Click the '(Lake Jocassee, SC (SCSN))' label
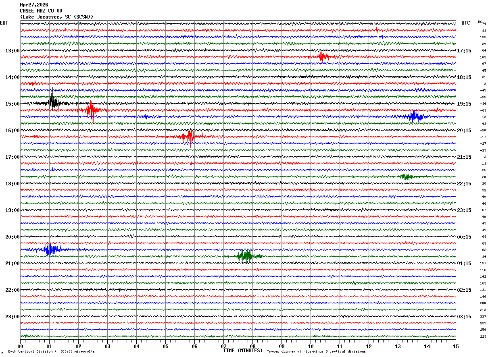The height and width of the screenshot is (357, 488). [56, 17]
